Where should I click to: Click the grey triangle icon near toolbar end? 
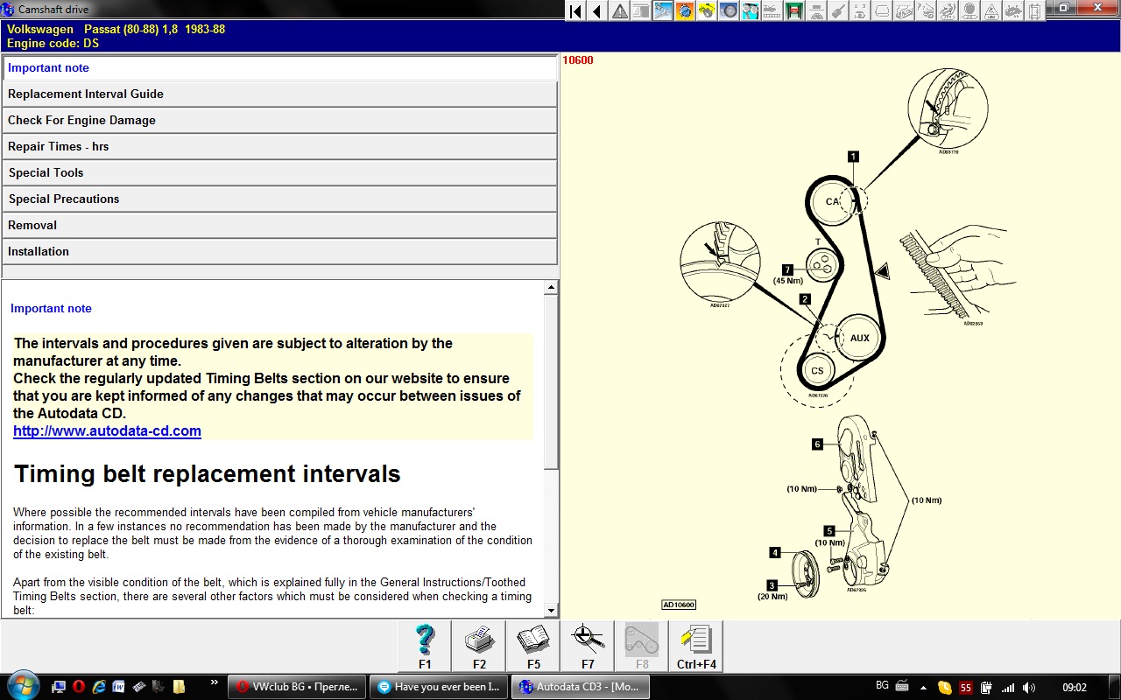tap(991, 11)
